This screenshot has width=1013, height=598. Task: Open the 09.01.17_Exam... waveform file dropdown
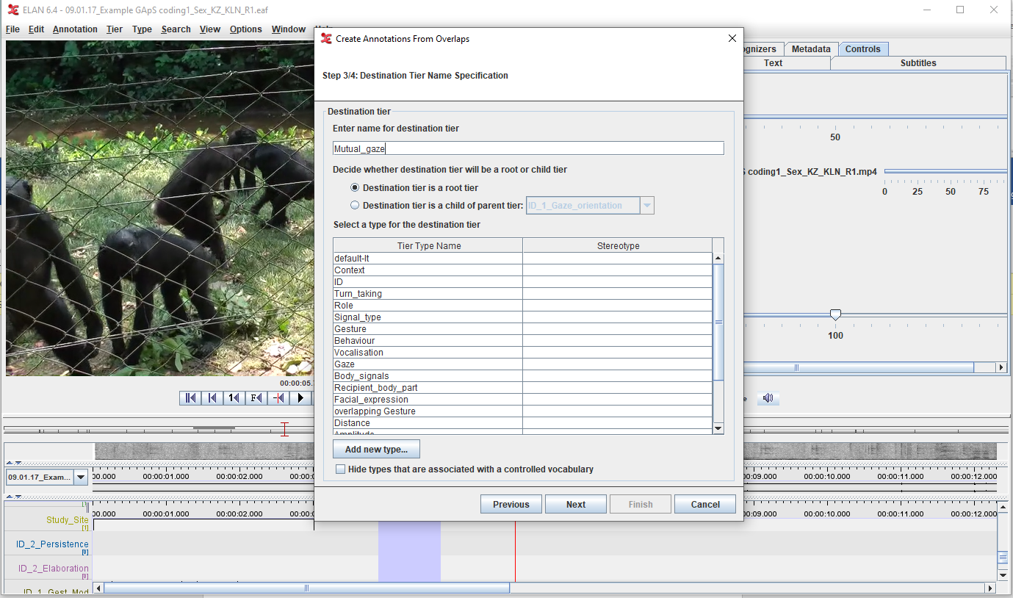click(x=81, y=478)
